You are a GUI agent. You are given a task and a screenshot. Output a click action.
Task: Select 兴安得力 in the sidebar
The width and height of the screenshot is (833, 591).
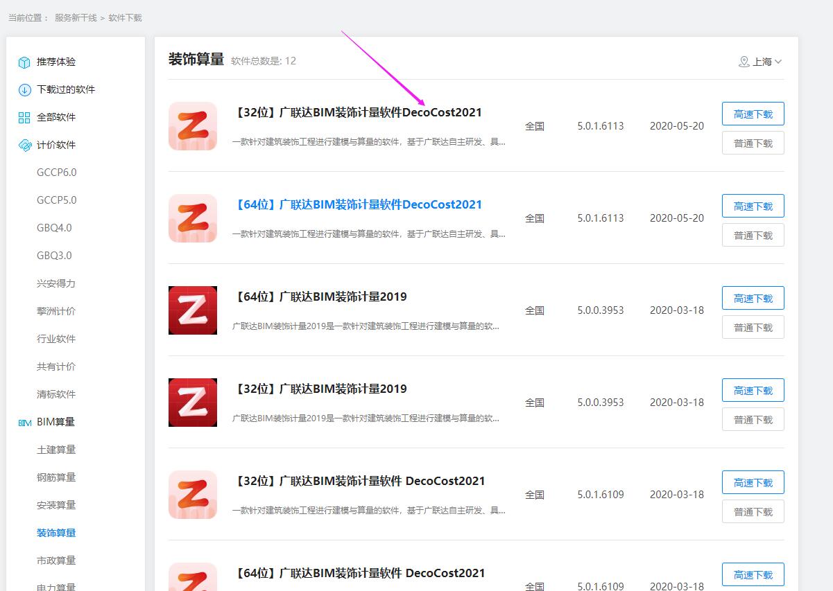(x=56, y=283)
